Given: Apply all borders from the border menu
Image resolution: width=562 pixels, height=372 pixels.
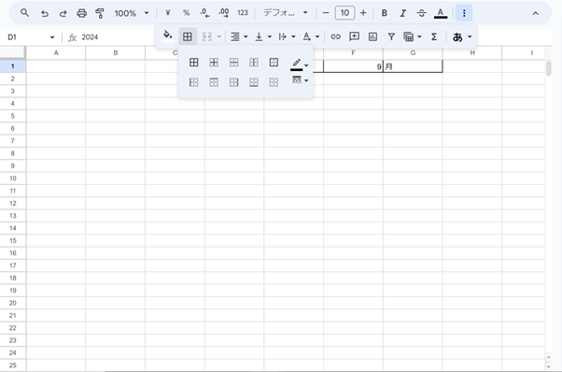Looking at the screenshot, I should coord(193,63).
